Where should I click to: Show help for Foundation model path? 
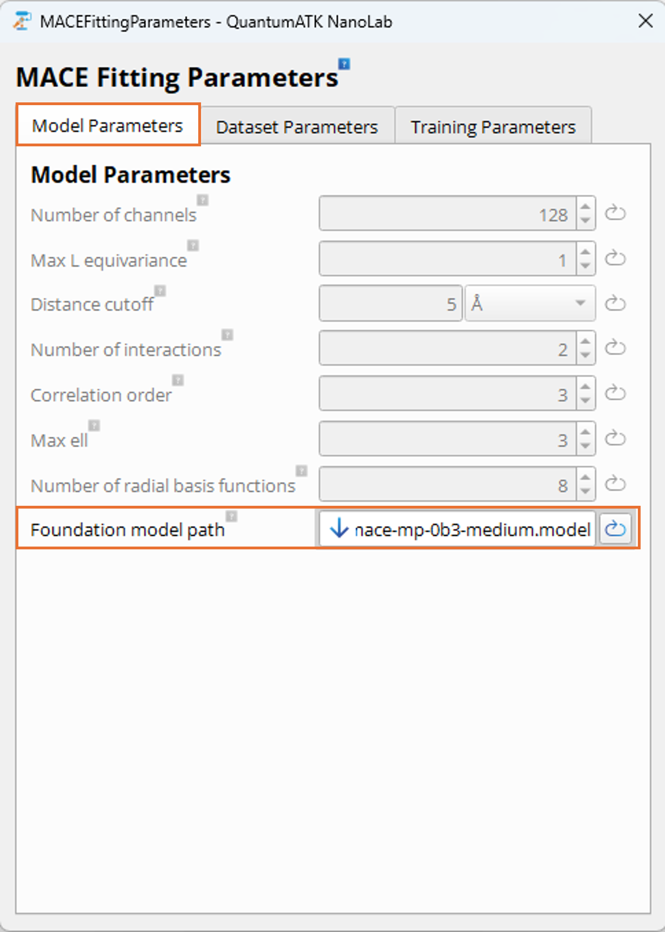231,516
